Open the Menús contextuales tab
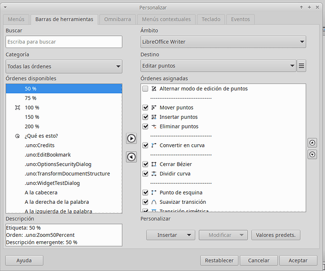325x271 pixels. point(166,19)
